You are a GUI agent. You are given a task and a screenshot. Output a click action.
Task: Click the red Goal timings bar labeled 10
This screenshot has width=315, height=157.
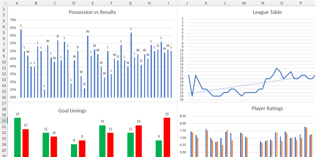pyautogui.click(x=54, y=146)
